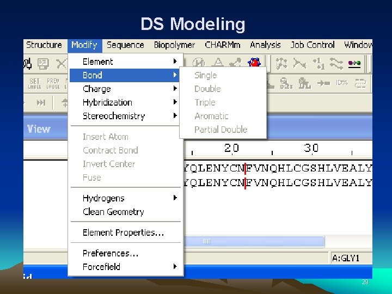Expand the Forcefield submenu
The height and width of the screenshot is (294, 392).
[125, 267]
